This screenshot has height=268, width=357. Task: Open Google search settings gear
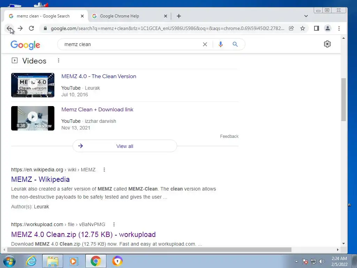[327, 44]
